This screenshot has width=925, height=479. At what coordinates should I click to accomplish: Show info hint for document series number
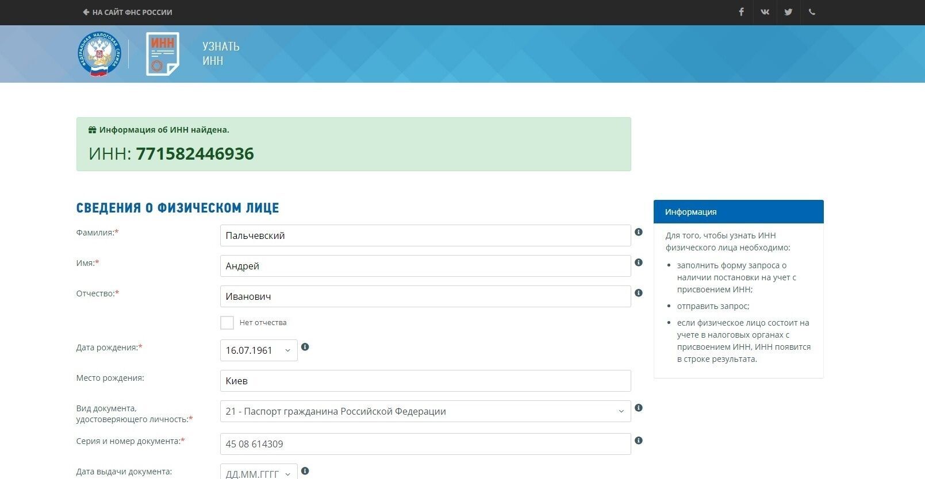638,441
